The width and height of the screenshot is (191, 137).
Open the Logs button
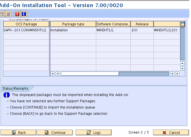click(94, 132)
